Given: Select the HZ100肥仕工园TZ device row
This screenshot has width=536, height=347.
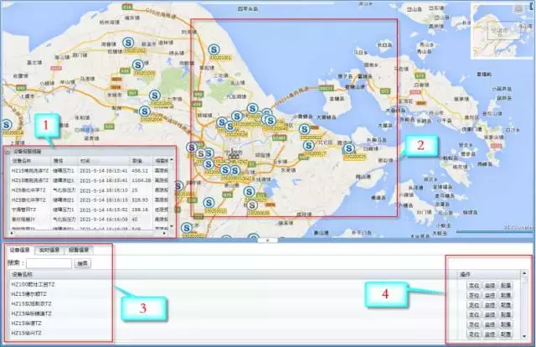Looking at the screenshot, I should pyautogui.click(x=33, y=285).
